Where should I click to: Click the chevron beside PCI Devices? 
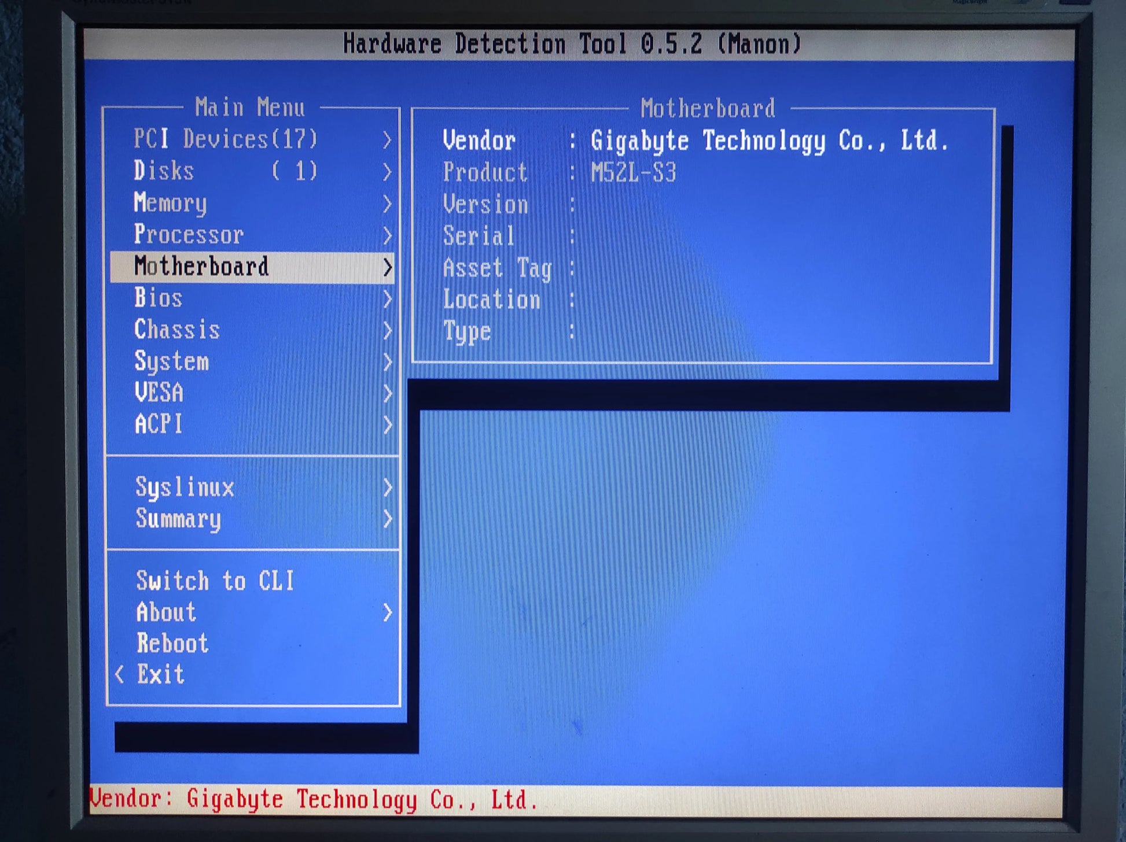point(387,140)
